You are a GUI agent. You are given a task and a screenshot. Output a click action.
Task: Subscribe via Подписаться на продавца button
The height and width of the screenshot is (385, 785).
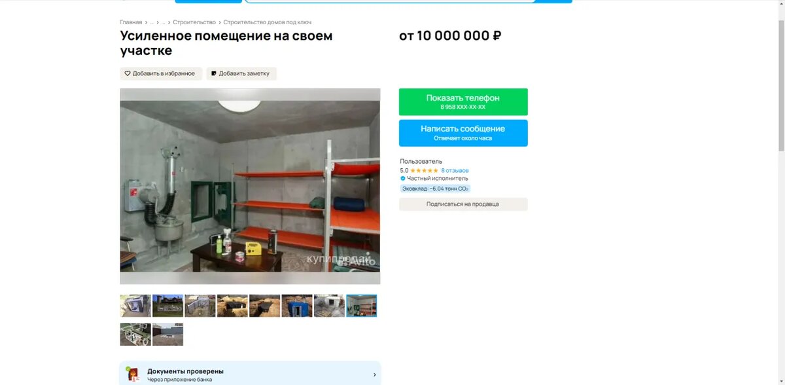[463, 204]
